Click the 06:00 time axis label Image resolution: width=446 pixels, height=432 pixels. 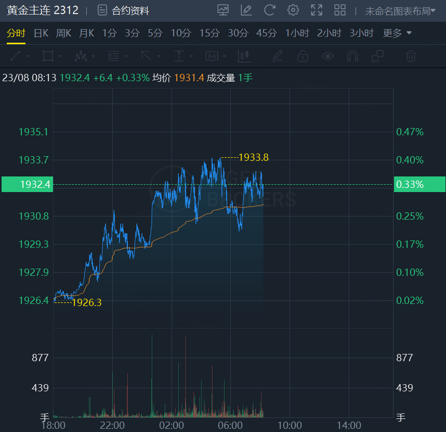[x=230, y=425]
